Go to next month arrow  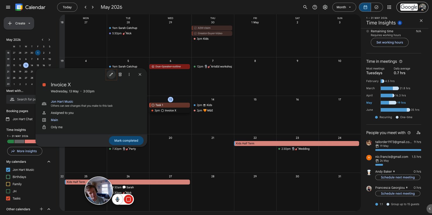tap(93, 7)
